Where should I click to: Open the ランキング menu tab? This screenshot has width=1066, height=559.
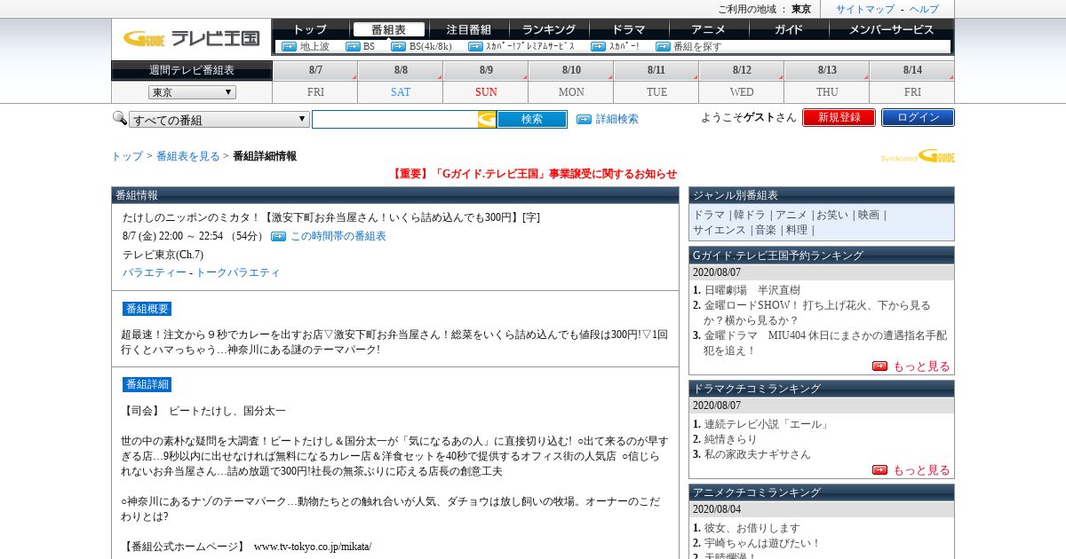548,29
